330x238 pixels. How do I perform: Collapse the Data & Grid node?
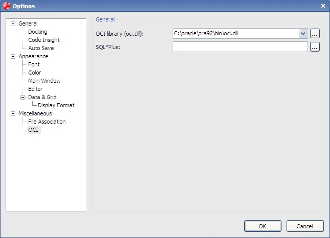22,97
